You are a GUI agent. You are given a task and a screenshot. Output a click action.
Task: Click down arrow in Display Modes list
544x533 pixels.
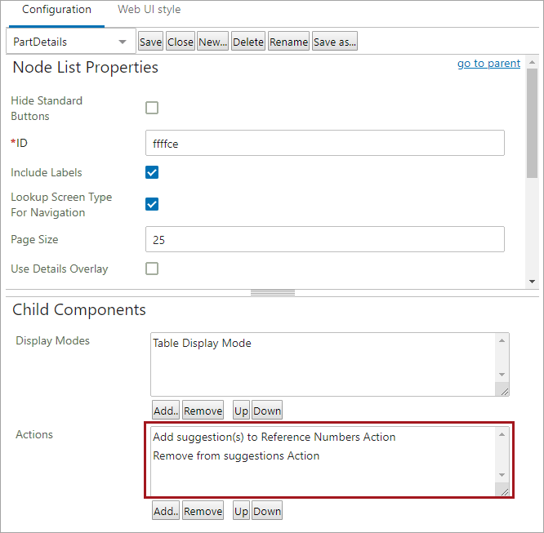coord(502,375)
